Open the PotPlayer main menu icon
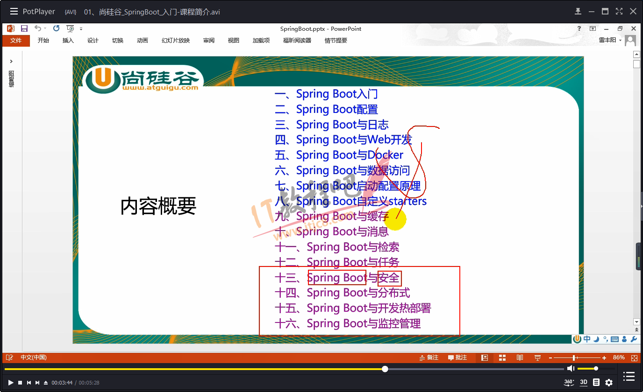This screenshot has height=392, width=643. (x=14, y=11)
